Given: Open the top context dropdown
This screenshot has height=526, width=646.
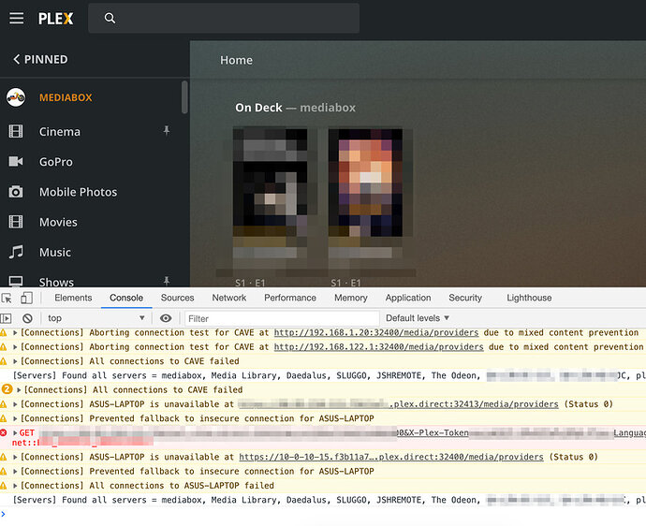Looking at the screenshot, I should (x=96, y=318).
